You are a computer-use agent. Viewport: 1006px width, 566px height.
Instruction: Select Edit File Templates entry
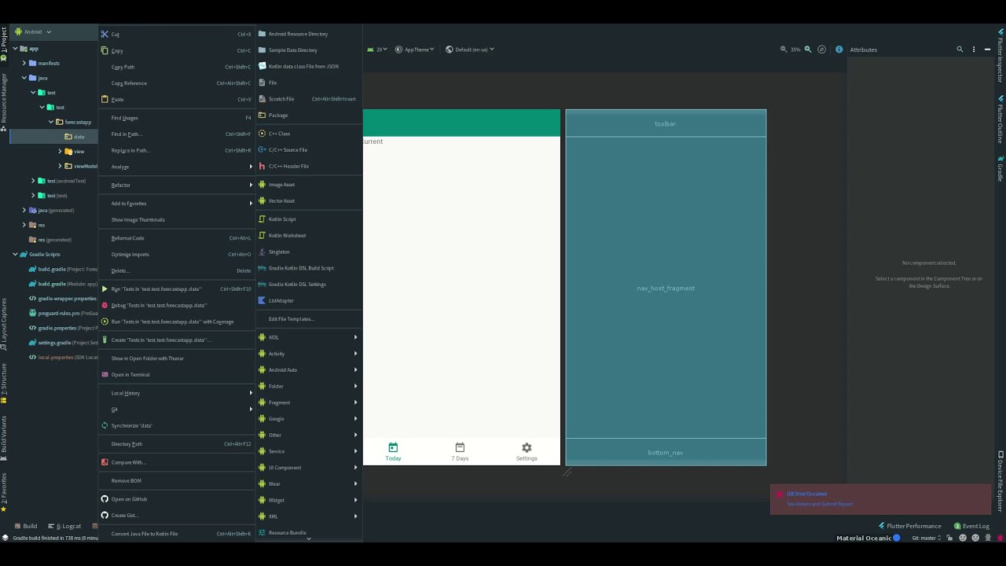tap(308, 319)
